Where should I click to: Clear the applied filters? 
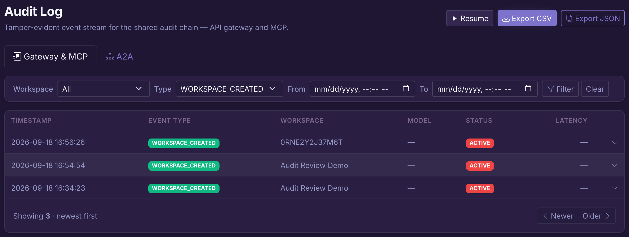595,89
